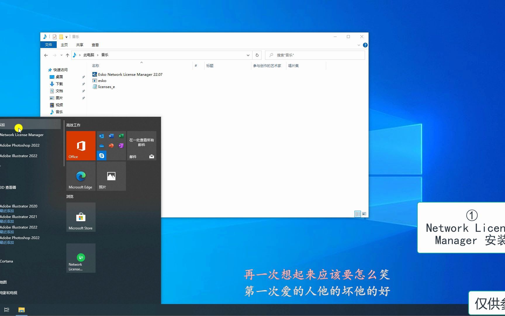Click the Explorer Back arrow
505x316 pixels.
(x=46, y=55)
